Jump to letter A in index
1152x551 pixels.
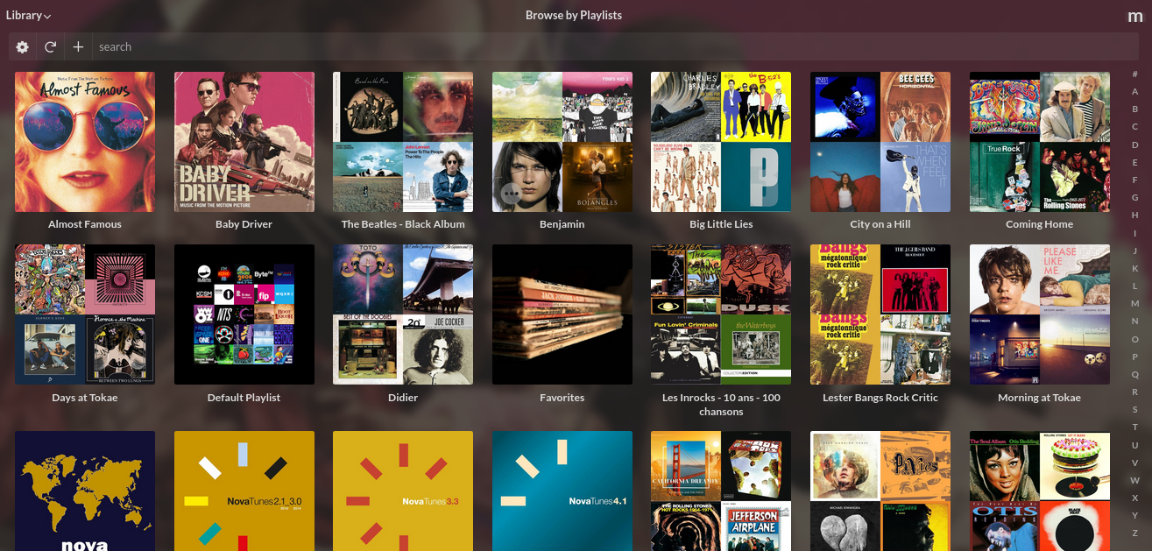point(1135,91)
